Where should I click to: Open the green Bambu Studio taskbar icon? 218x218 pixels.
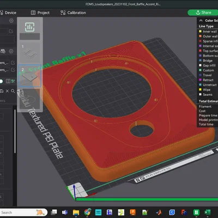coord(196,212)
